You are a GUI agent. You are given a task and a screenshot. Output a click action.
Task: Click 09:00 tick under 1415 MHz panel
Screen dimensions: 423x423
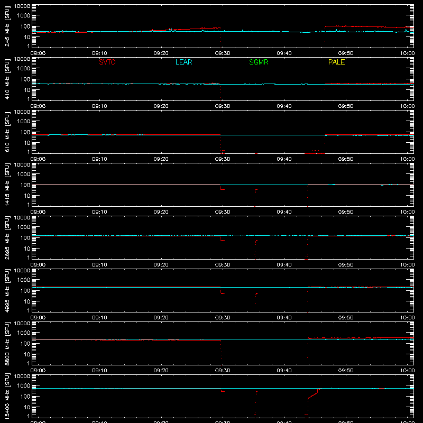click(x=38, y=212)
